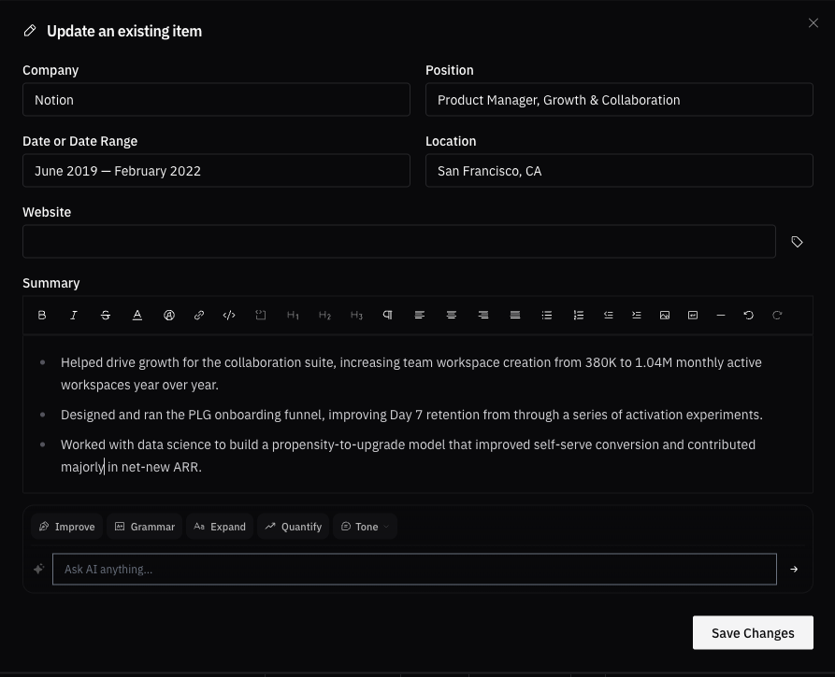Screen dimensions: 835x677
Task: Click the Improve suggestion chip
Action: click(66, 526)
